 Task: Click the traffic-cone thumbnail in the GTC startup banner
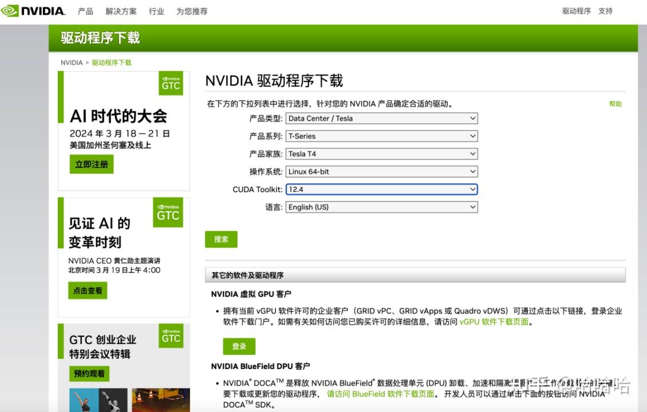[161, 400]
